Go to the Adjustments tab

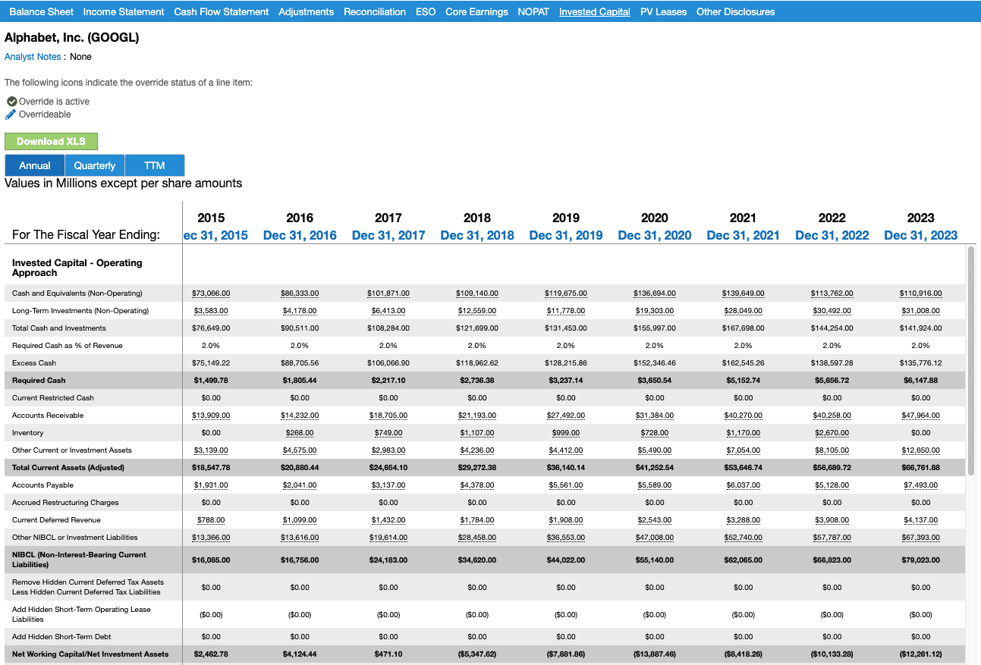pos(306,11)
